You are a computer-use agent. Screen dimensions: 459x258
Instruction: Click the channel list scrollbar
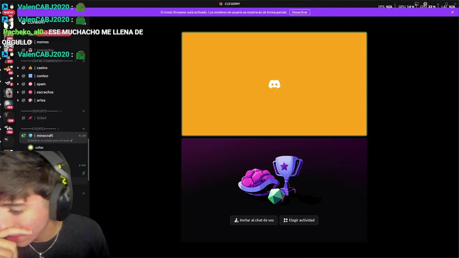pos(89,159)
